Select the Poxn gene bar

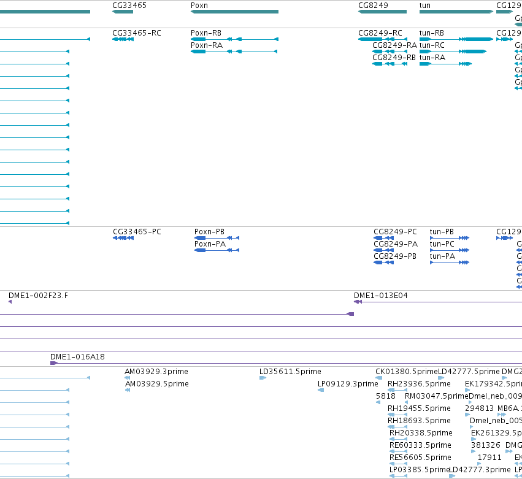[x=234, y=12]
